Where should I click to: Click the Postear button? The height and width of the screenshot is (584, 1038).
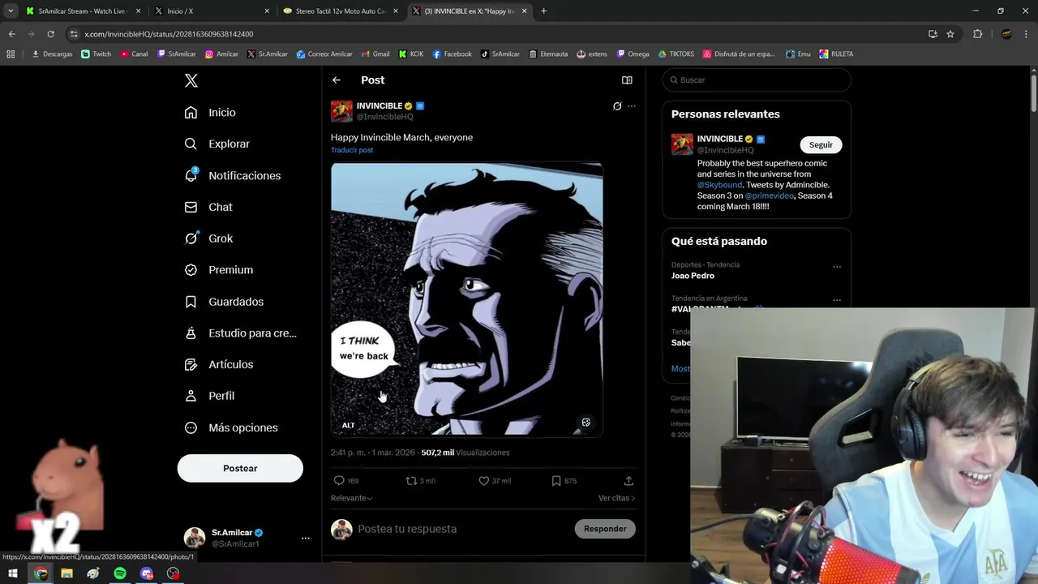point(240,468)
